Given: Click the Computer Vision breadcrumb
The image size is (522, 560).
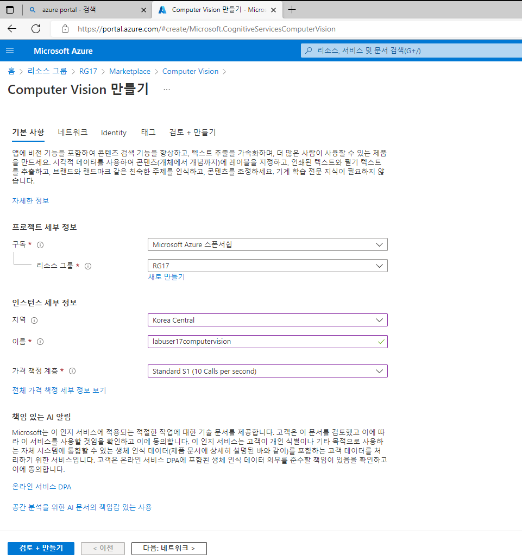Looking at the screenshot, I should 190,72.
